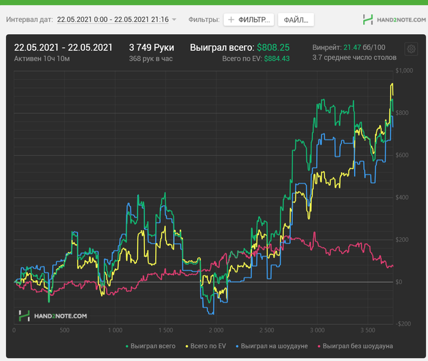The image size is (428, 361).
Task: Click the 500 x-axis label
Action: 64,330
